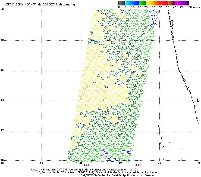Click the '>50 knots' legend label

coord(193,7)
